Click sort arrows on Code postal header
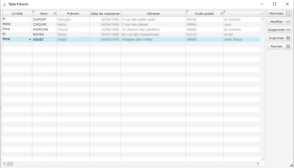The image size is (294, 168). point(187,12)
